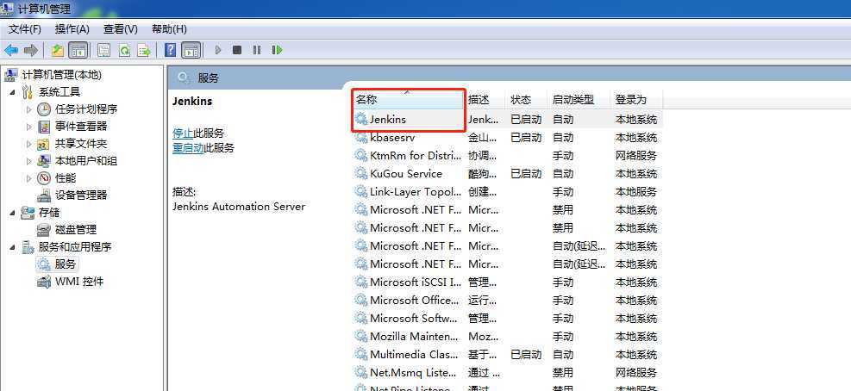Click the up-one-level folder icon
Viewport: 851px width, 391px height.
tap(58, 51)
